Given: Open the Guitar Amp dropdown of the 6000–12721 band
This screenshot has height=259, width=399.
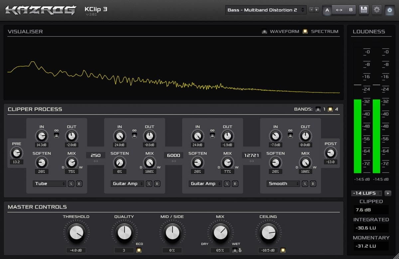Looking at the screenshot, I should (x=205, y=184).
